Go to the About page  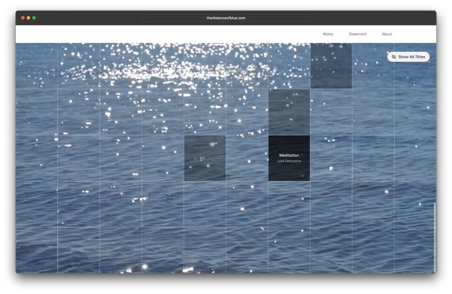tap(387, 34)
